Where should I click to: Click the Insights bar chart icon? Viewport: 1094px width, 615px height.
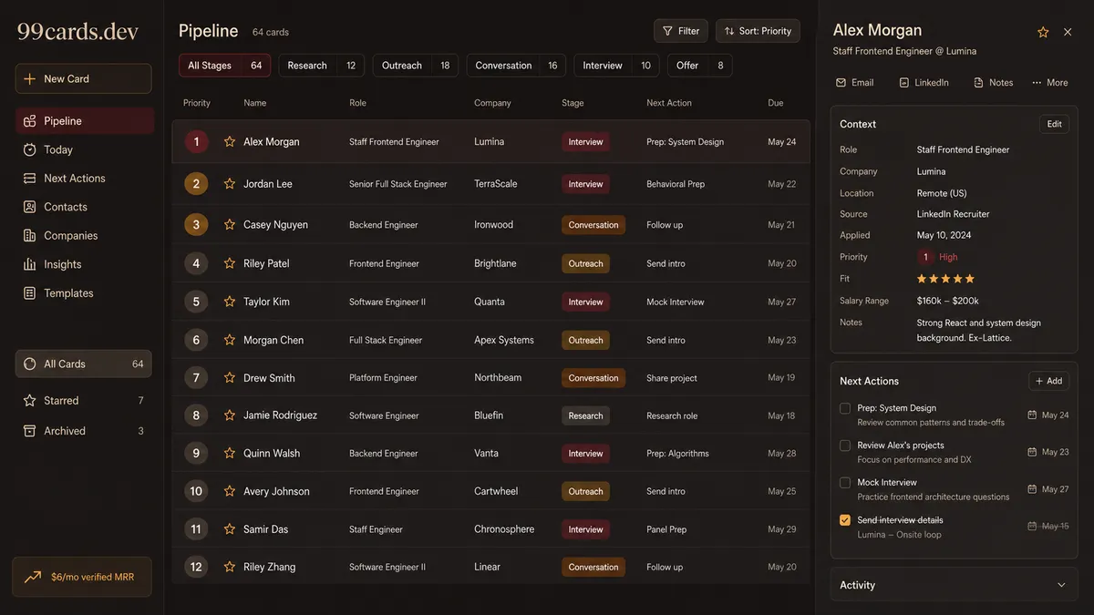point(29,264)
